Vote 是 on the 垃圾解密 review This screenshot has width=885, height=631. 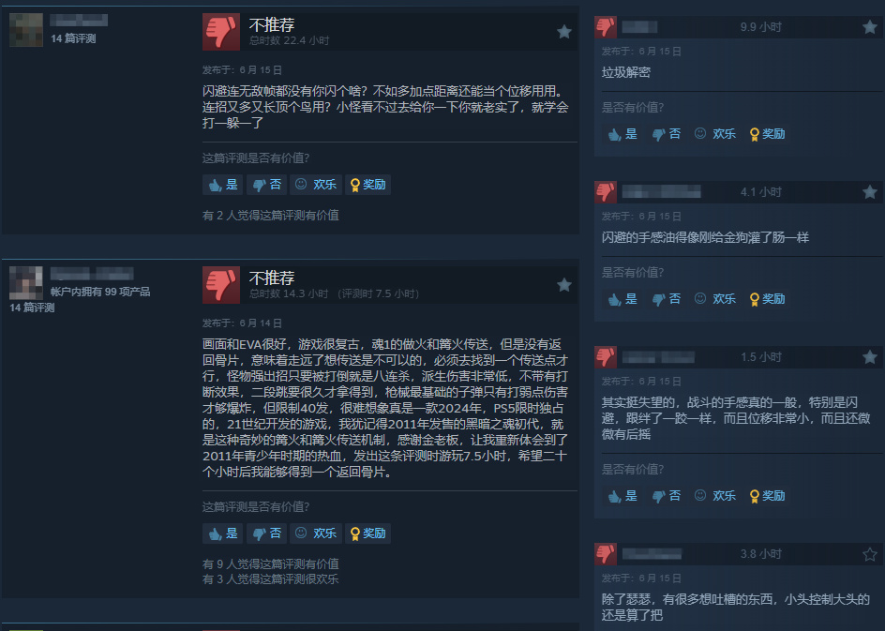click(x=622, y=134)
